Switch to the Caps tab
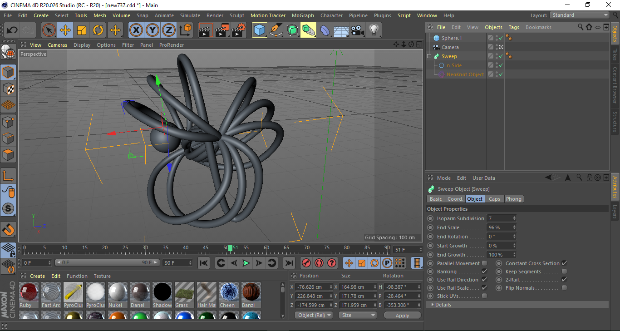Image resolution: width=620 pixels, height=331 pixels. pyautogui.click(x=494, y=199)
